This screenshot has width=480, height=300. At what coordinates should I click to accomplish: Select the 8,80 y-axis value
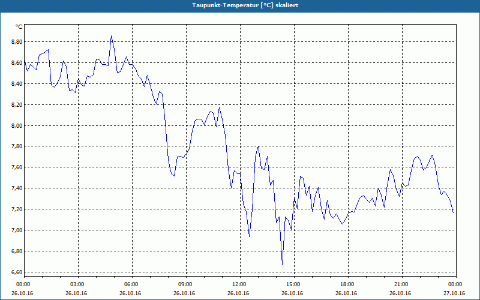17,42
